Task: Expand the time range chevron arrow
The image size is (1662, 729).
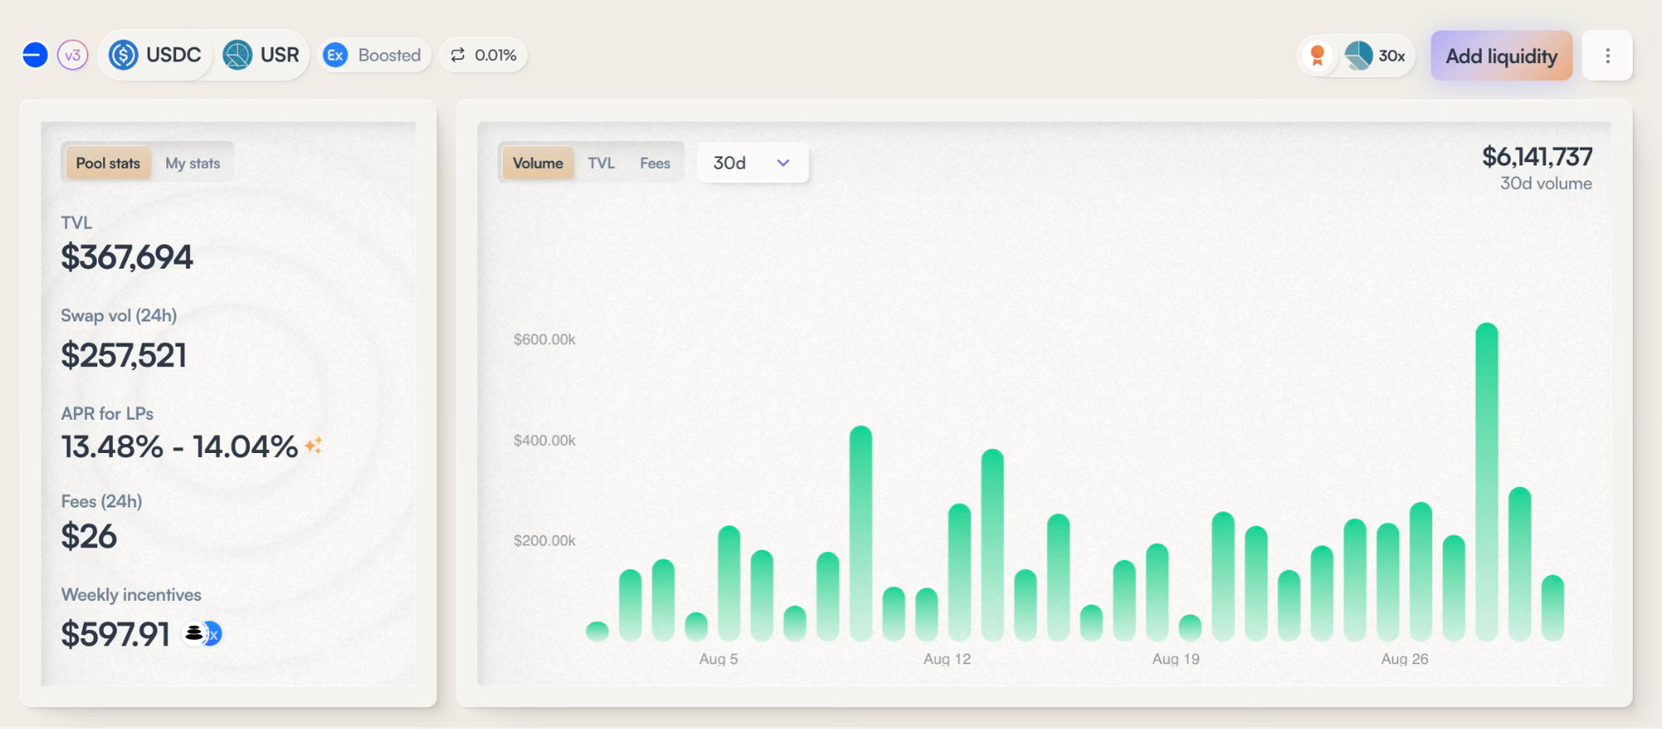Action: 783,163
